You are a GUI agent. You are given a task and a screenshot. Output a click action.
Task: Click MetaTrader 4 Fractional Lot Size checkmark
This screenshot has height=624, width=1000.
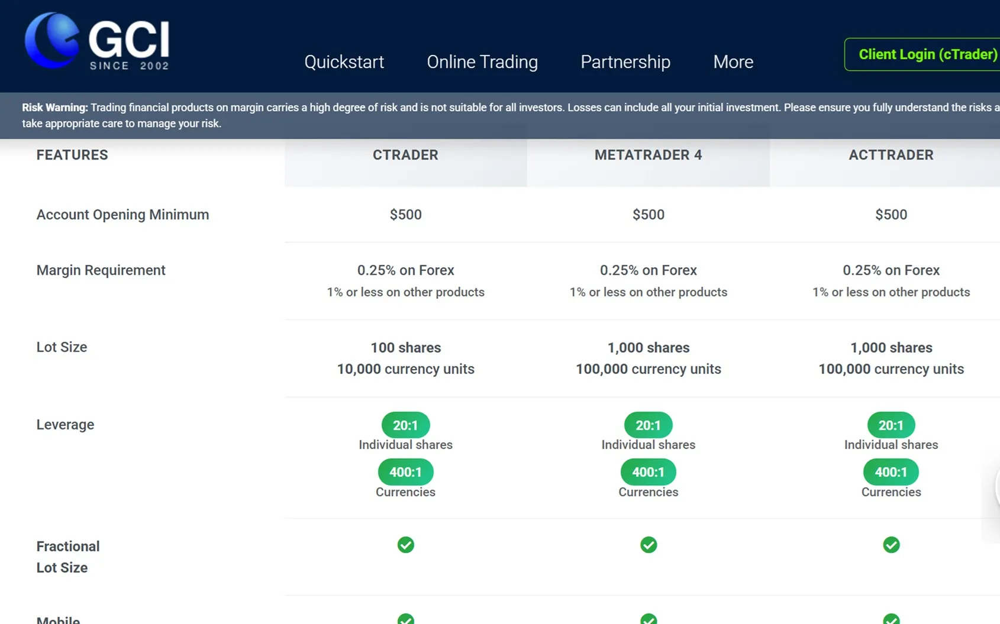pos(649,545)
